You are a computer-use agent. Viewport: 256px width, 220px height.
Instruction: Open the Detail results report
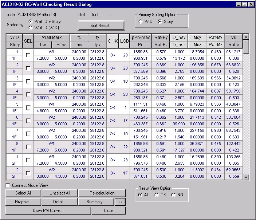[x=59, y=202]
